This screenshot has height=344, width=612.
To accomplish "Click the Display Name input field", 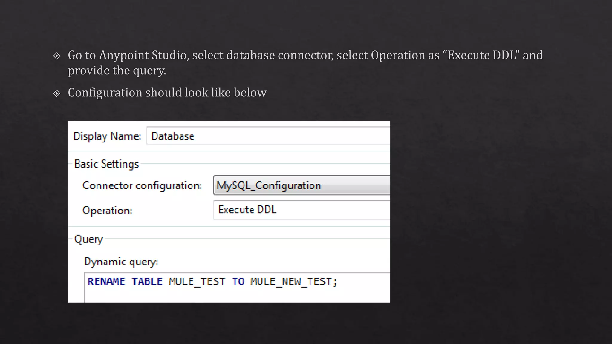I will (x=269, y=136).
